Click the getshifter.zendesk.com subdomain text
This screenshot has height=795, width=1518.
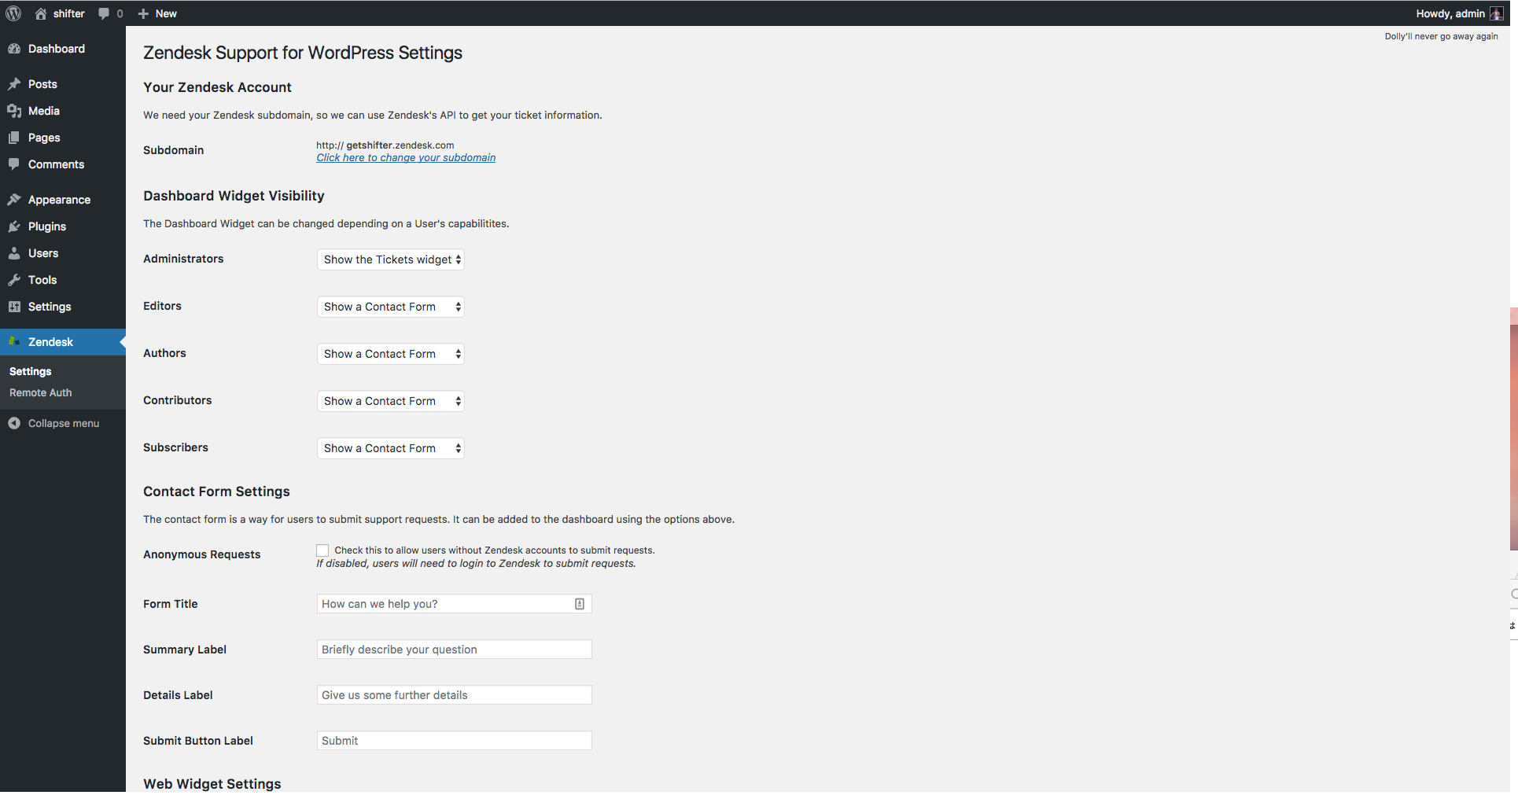click(400, 145)
